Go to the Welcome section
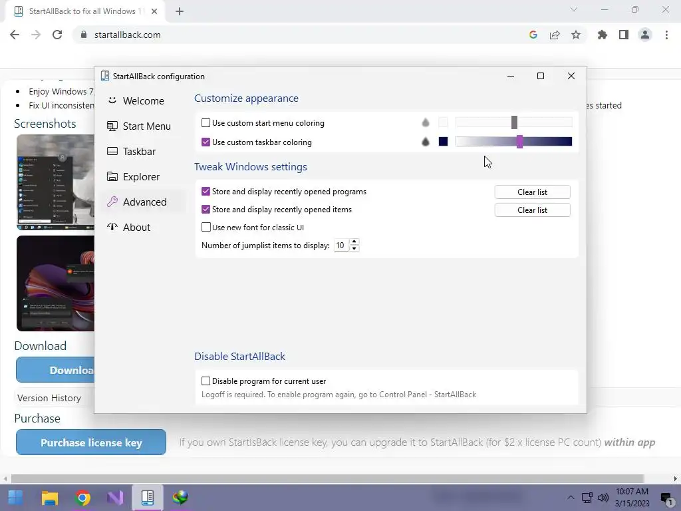The height and width of the screenshot is (511, 681). 144,101
